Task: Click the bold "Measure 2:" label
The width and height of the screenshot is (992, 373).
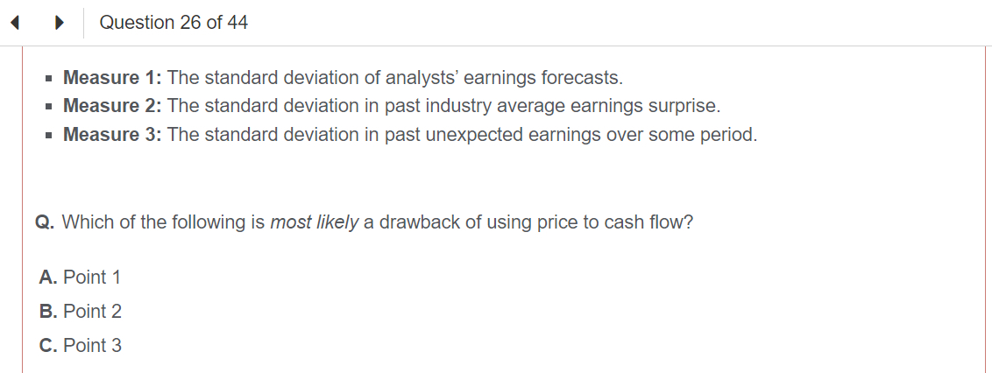Action: pyautogui.click(x=113, y=107)
